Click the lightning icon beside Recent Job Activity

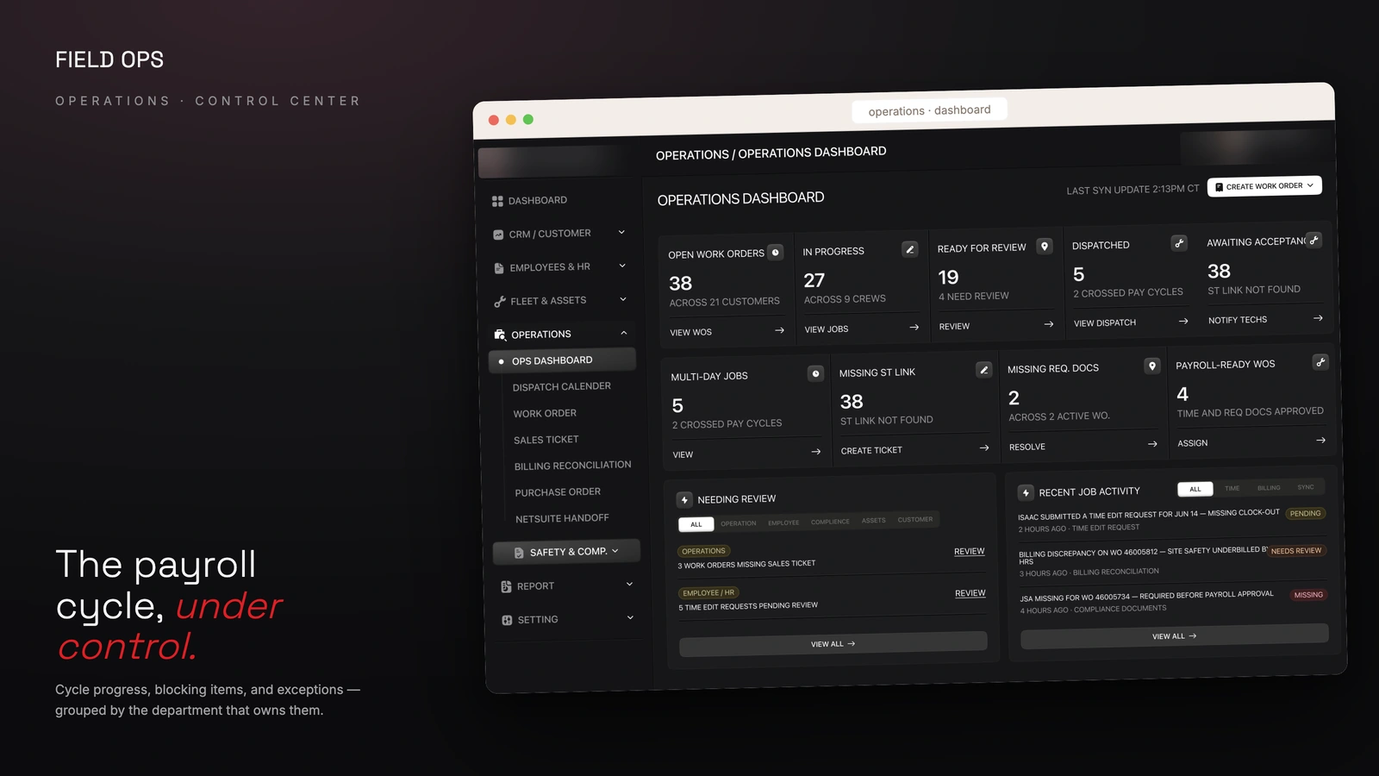point(1026,493)
